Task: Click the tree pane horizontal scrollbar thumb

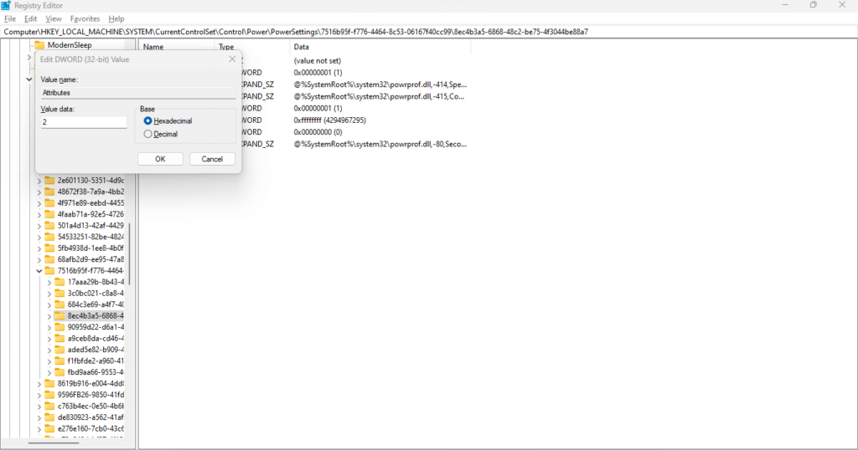Action: (54, 442)
